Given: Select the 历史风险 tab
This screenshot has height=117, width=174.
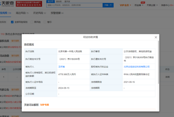Looking at the screenshot, I should (40, 13).
